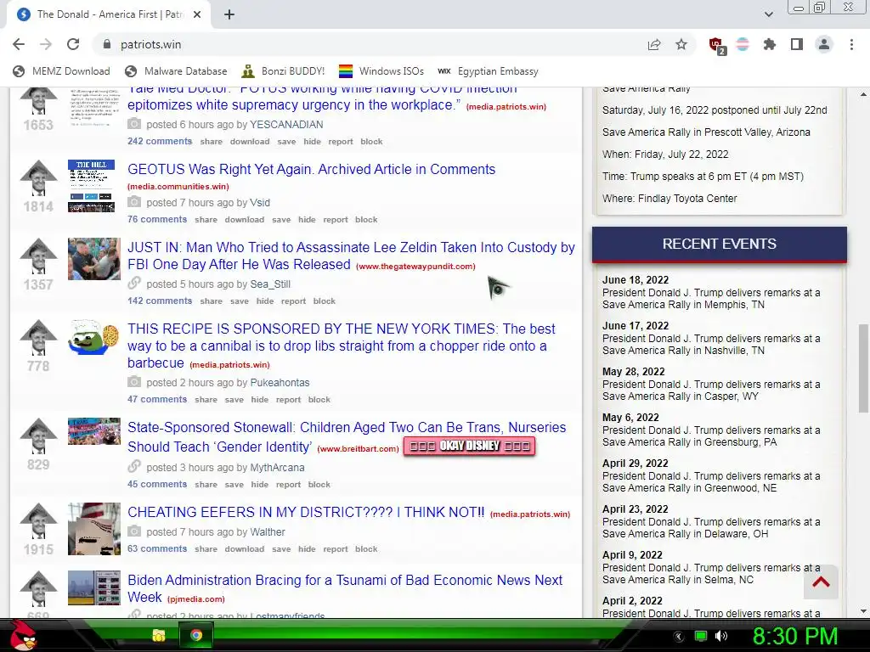Viewport: 870px width, 652px height.
Task: Open THIS RECIPE IS SPONSORED post title
Action: pos(342,346)
